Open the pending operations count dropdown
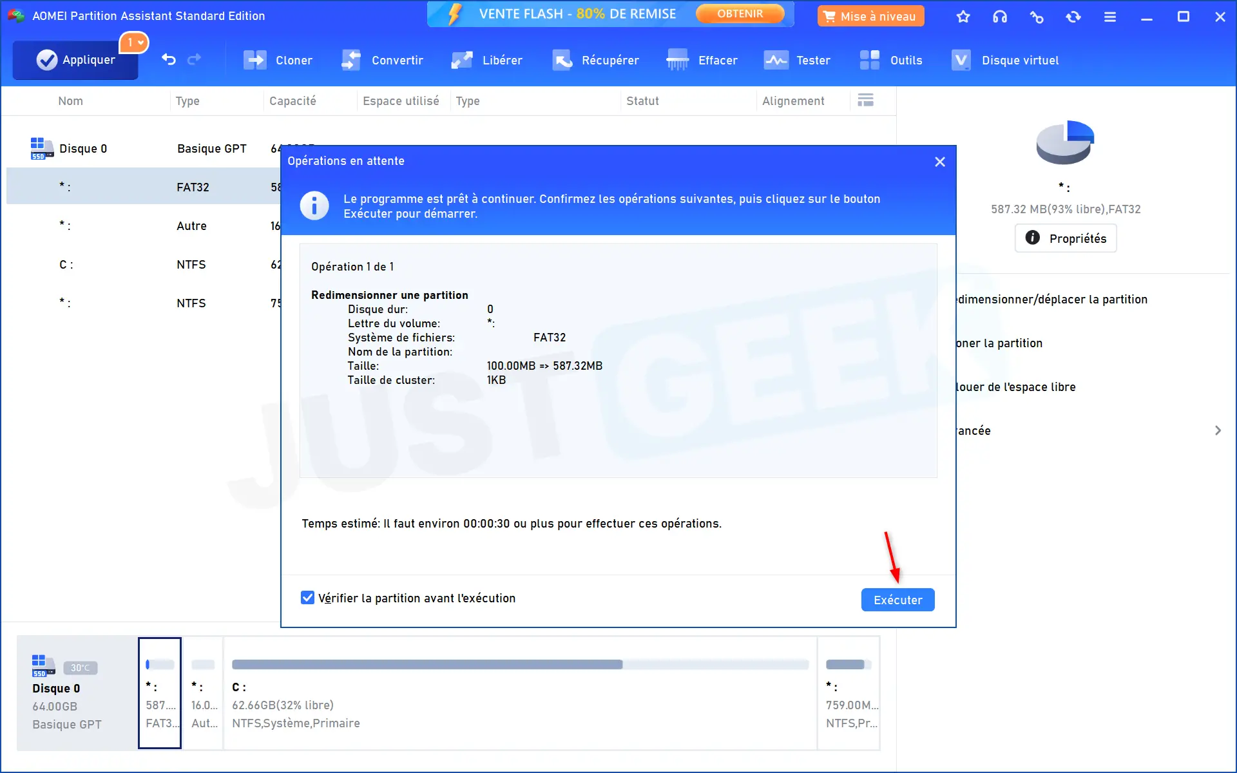The width and height of the screenshot is (1237, 773). pos(135,43)
